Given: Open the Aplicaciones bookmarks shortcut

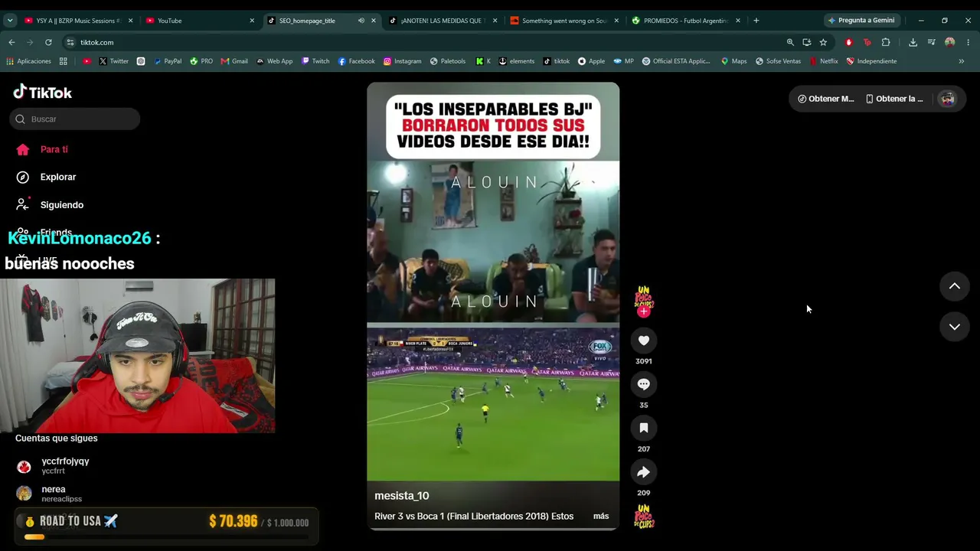Looking at the screenshot, I should click(28, 61).
